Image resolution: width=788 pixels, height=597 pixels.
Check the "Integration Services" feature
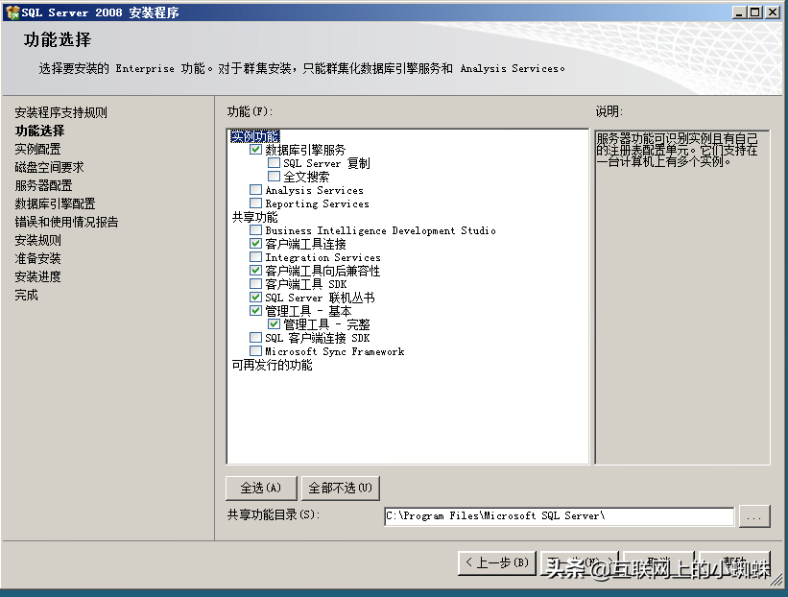point(255,257)
